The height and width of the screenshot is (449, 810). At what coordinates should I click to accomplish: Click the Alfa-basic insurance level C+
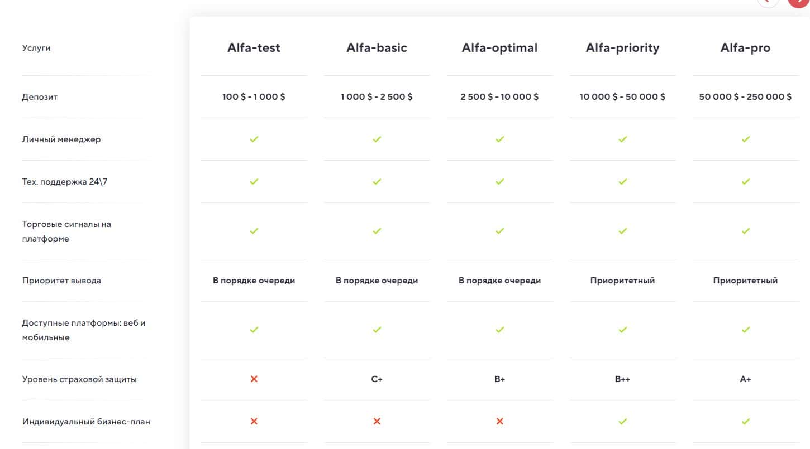coord(377,379)
